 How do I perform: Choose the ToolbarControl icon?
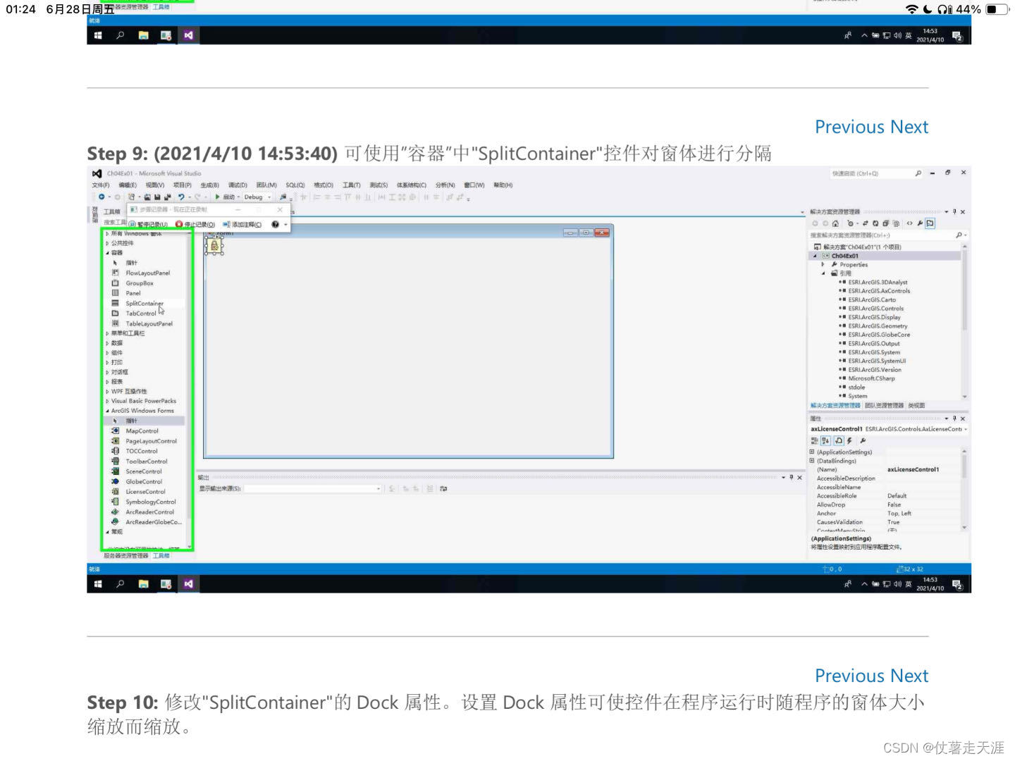click(115, 461)
